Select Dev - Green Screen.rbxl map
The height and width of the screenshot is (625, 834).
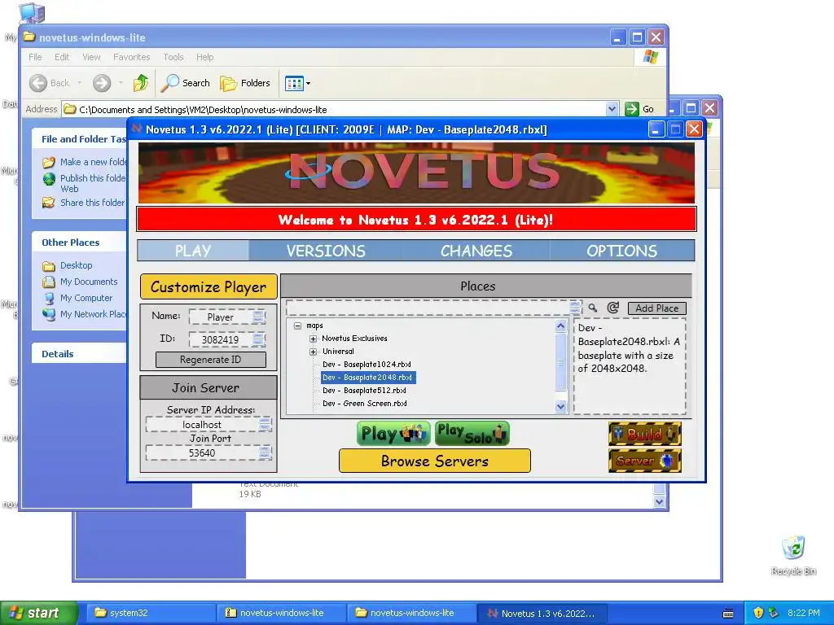pyautogui.click(x=365, y=404)
